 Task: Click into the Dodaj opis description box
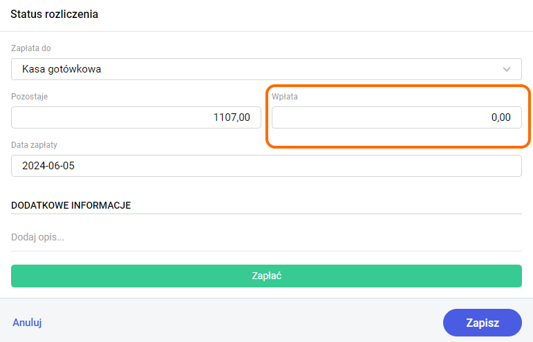[266, 237]
